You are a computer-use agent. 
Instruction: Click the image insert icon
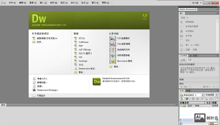coord(181,49)
